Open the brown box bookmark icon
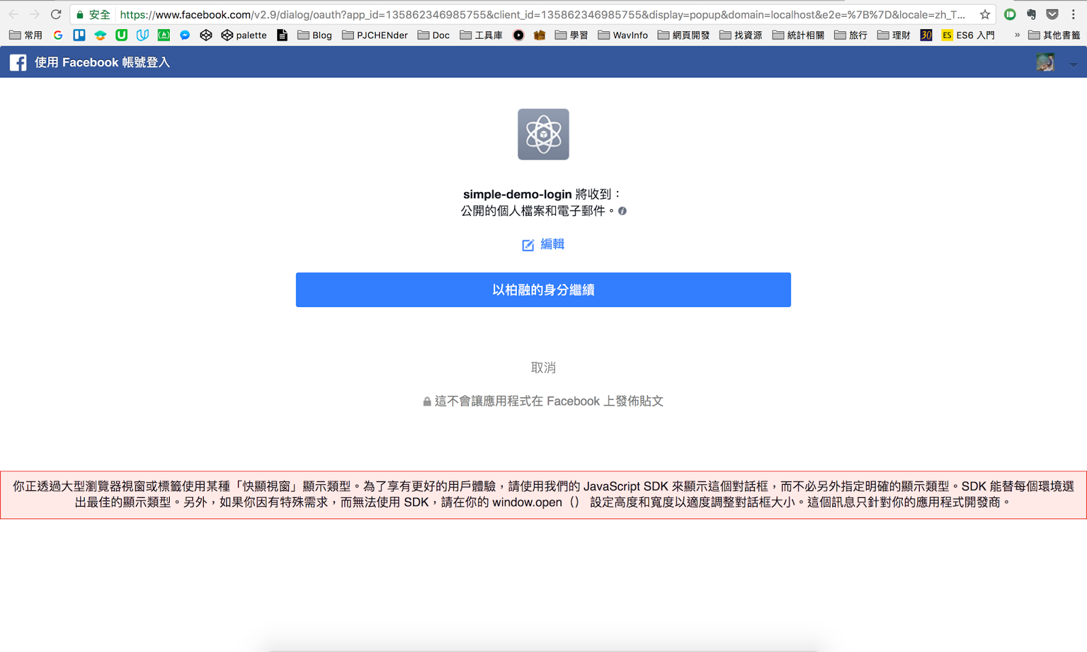Image resolution: width=1087 pixels, height=652 pixels. click(x=539, y=35)
